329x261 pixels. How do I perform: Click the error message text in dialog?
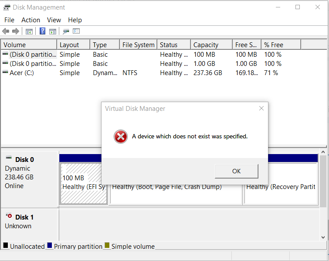coord(190,137)
